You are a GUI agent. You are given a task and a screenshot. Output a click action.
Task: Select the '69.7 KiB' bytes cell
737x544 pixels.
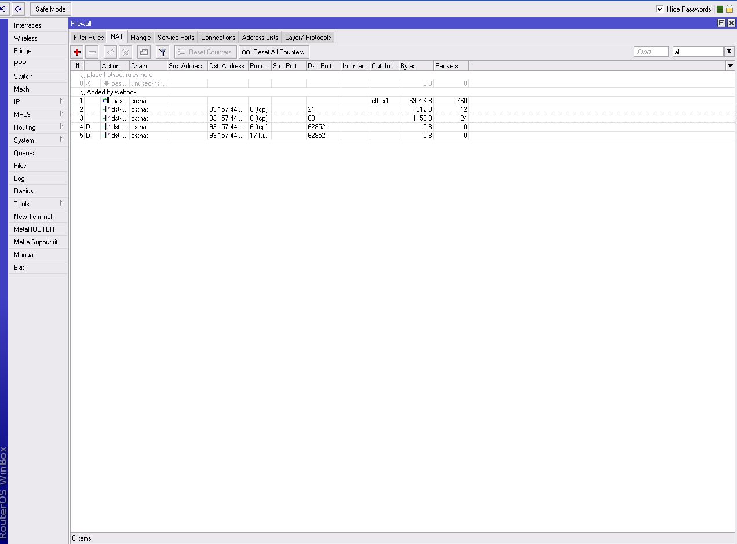[416, 101]
